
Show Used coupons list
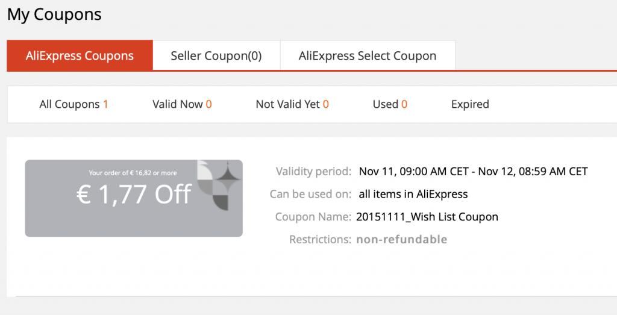(x=390, y=104)
